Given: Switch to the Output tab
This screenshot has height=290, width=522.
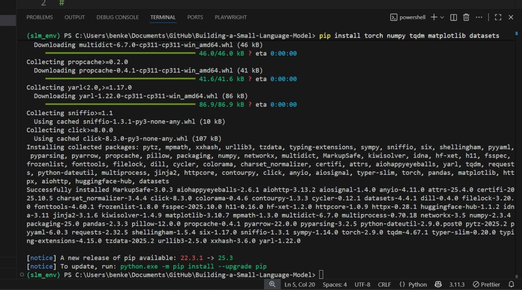Looking at the screenshot, I should (x=74, y=17).
